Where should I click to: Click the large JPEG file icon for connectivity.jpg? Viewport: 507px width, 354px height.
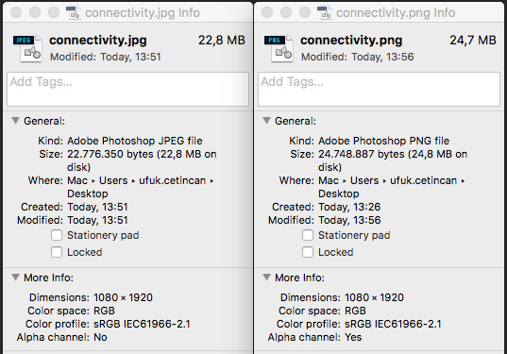27,48
